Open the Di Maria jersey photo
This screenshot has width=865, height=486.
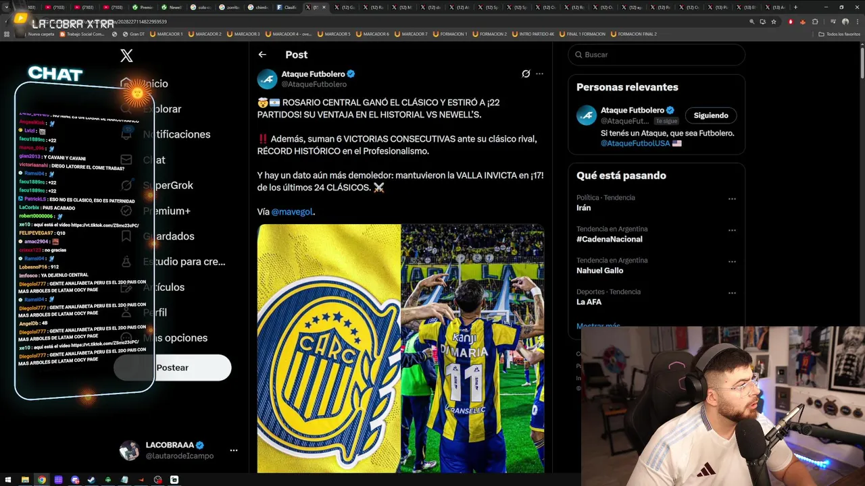click(x=472, y=348)
